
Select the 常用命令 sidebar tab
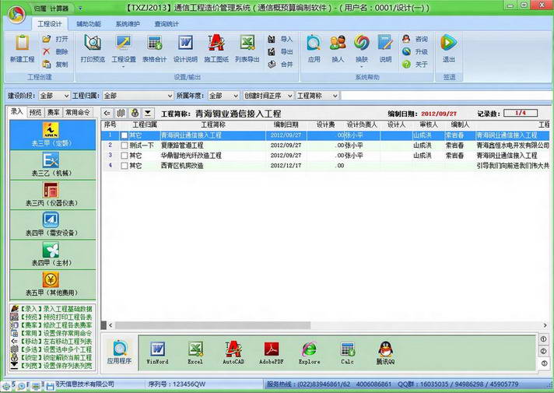[78, 112]
